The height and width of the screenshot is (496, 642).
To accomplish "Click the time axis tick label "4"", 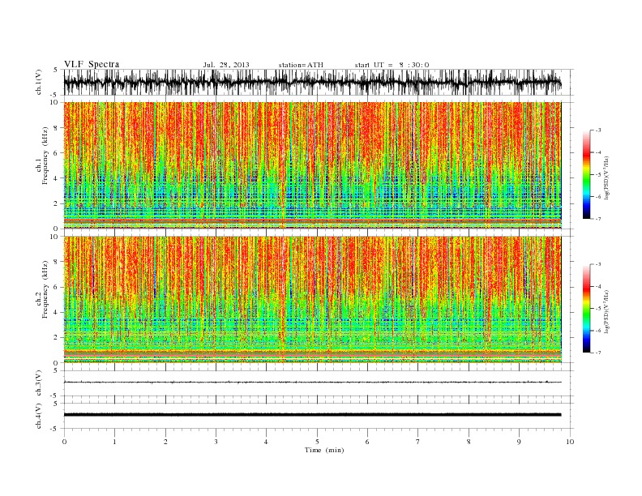I will coord(266,442).
